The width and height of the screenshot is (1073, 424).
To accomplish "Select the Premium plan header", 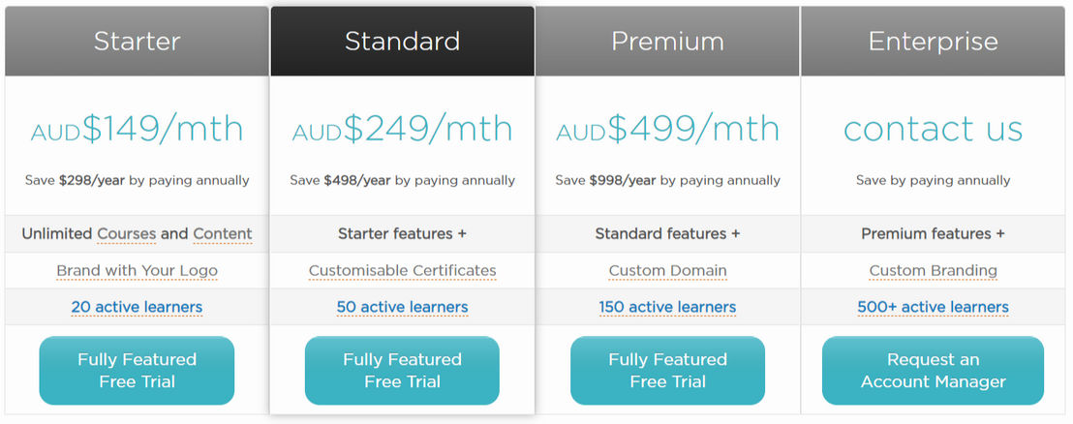I will pyautogui.click(x=668, y=41).
